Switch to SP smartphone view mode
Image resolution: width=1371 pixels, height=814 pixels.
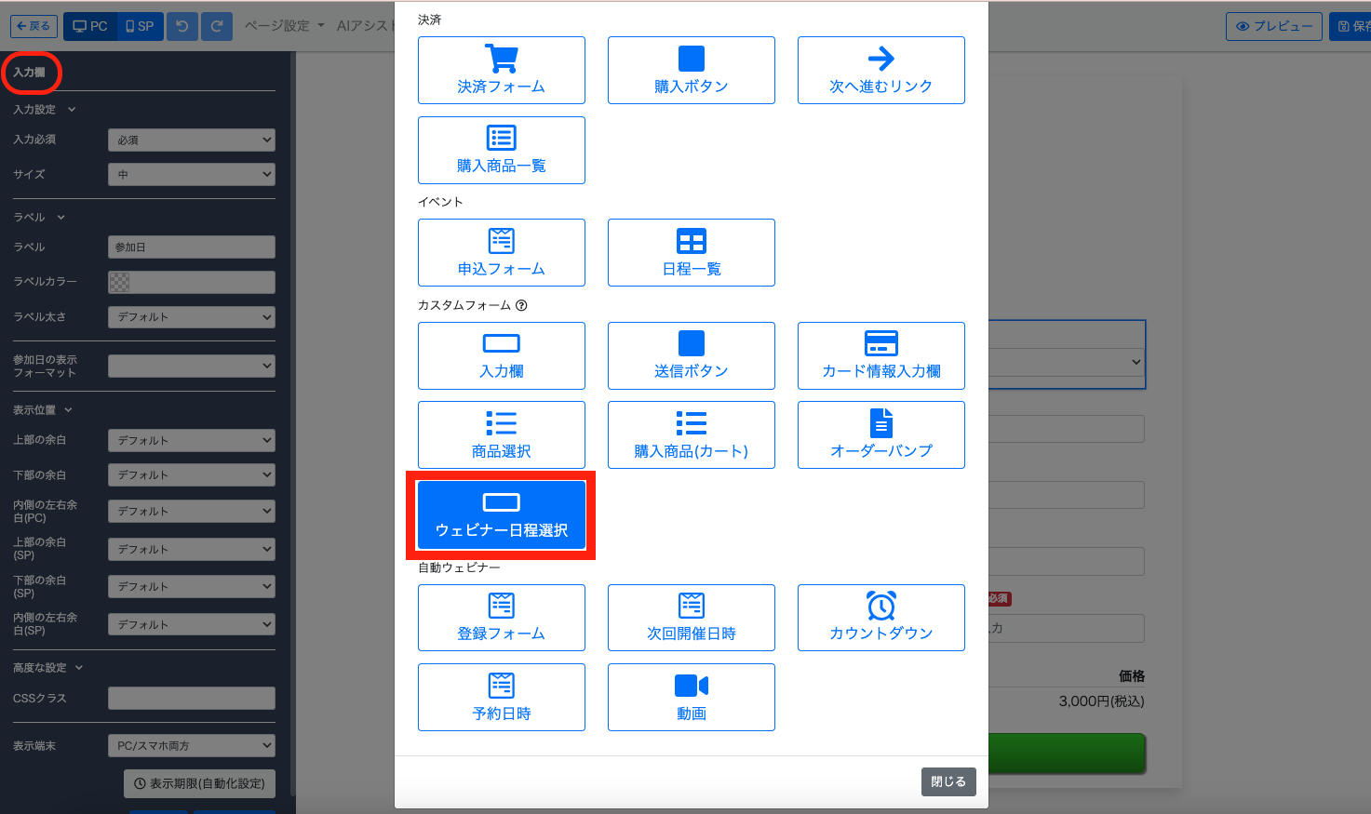pyautogui.click(x=140, y=26)
